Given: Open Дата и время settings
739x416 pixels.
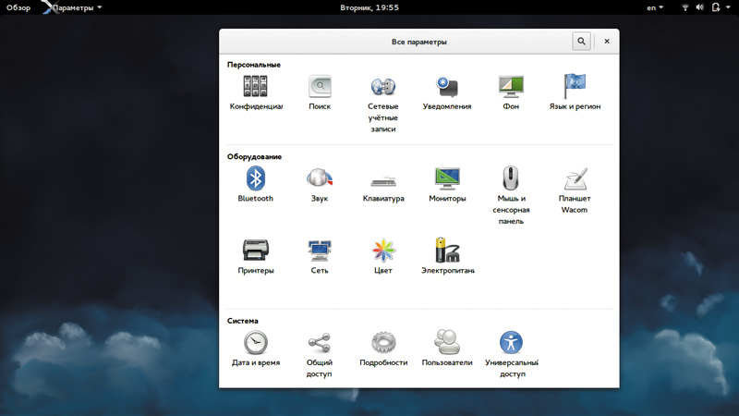Looking at the screenshot, I should (x=256, y=349).
